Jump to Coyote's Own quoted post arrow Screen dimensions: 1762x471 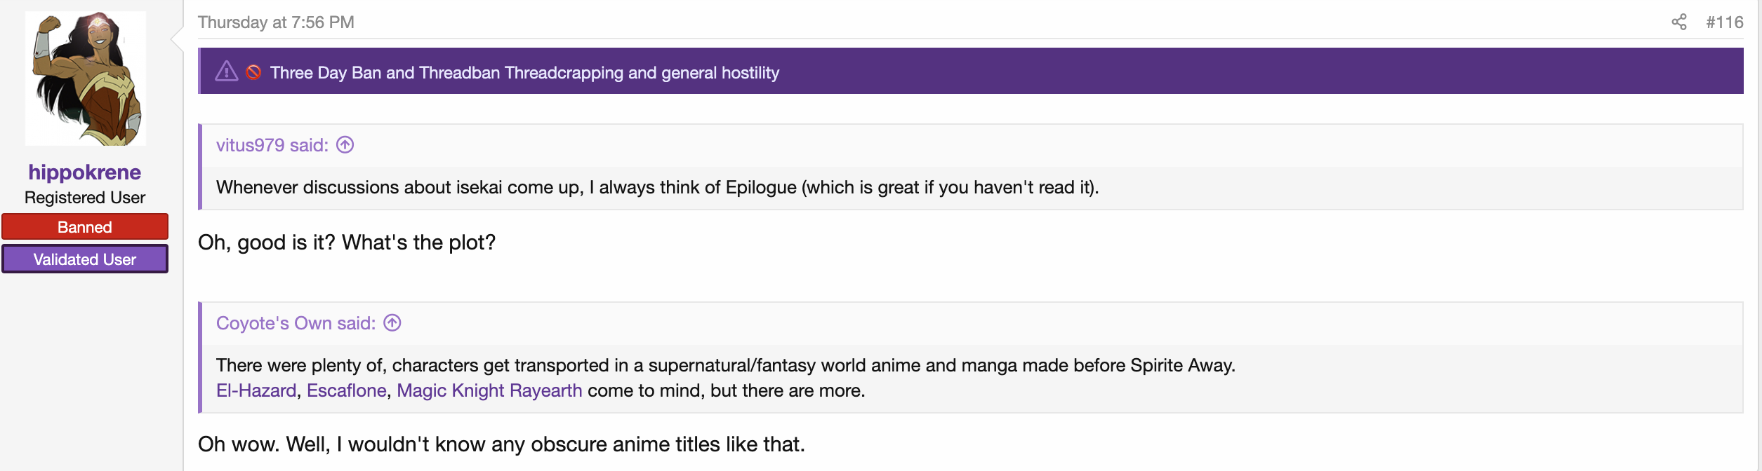point(392,323)
